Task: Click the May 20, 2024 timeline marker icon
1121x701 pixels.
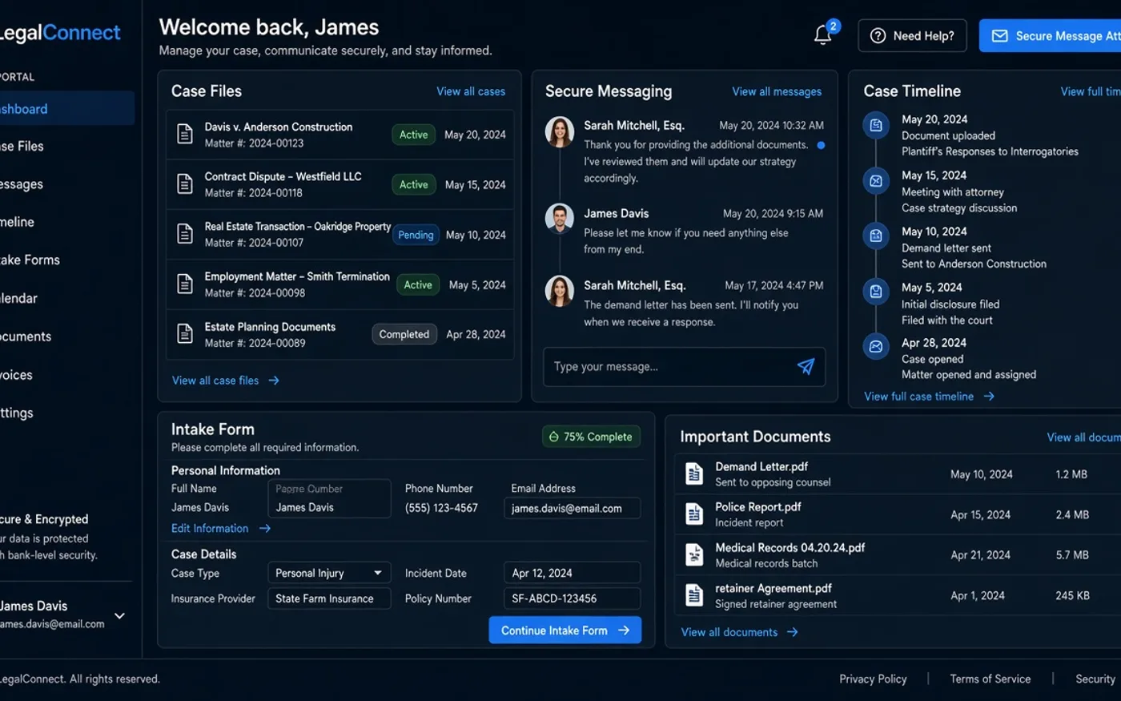Action: [x=876, y=126]
